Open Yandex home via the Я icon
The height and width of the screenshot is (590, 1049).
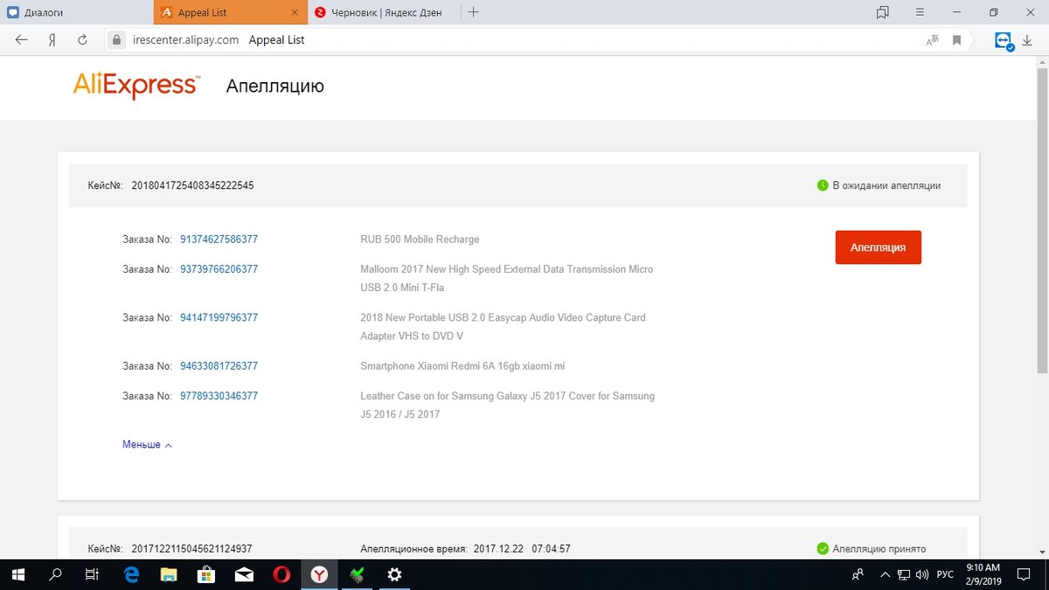(x=52, y=40)
